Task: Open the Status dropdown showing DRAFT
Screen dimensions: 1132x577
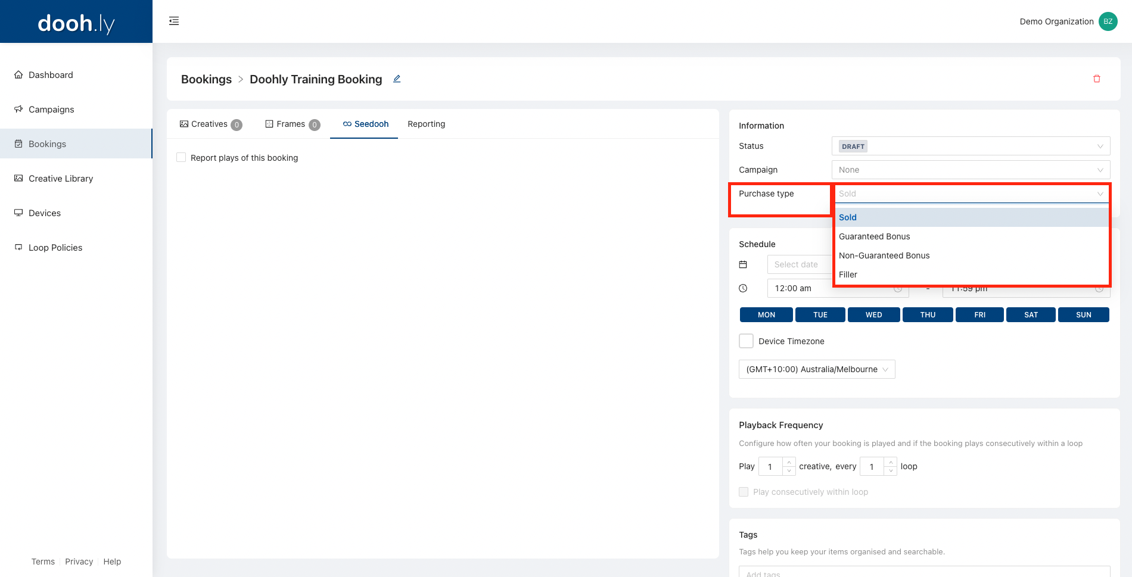Action: pos(971,146)
